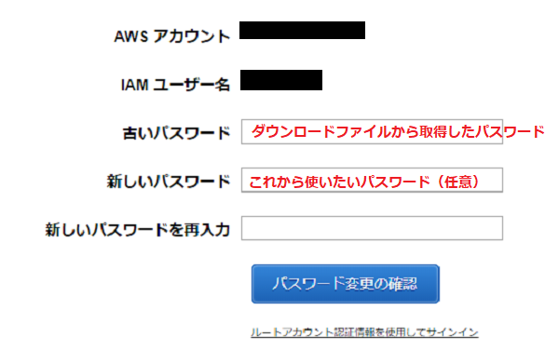Click the blacked-out IAM user name value

tap(281, 80)
